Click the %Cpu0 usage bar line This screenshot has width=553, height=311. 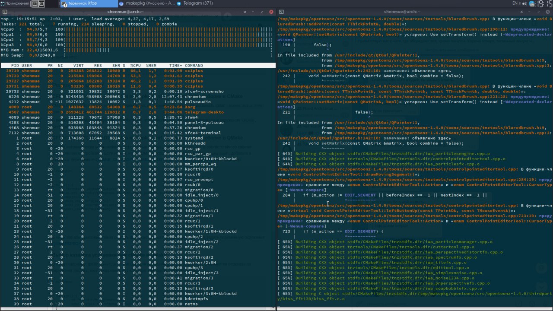pyautogui.click(x=137, y=29)
